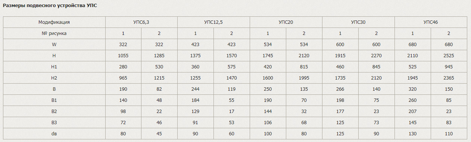
Task: Click the B2 value 207 cell
Action: (x=413, y=112)
